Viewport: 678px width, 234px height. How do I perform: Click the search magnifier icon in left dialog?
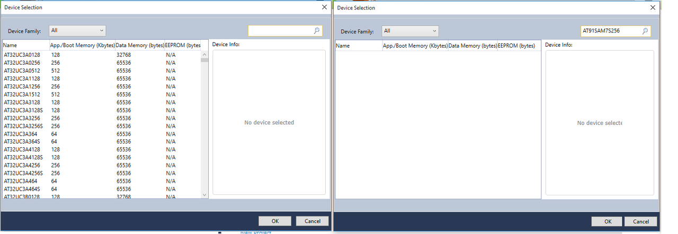tap(317, 31)
